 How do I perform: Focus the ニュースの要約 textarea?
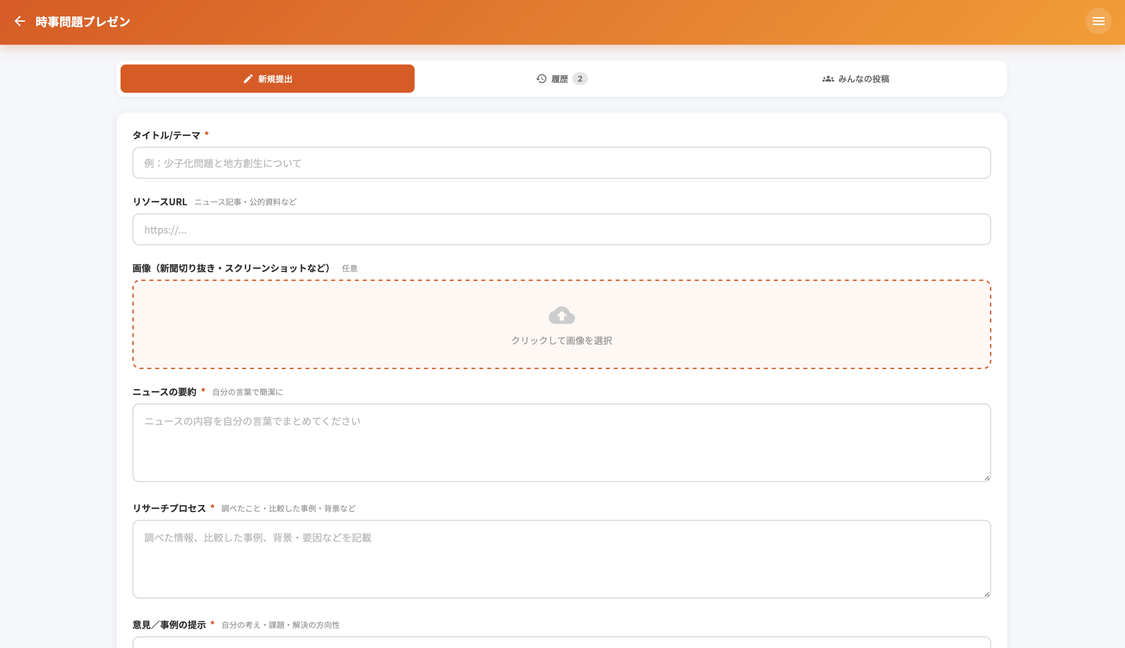click(562, 443)
